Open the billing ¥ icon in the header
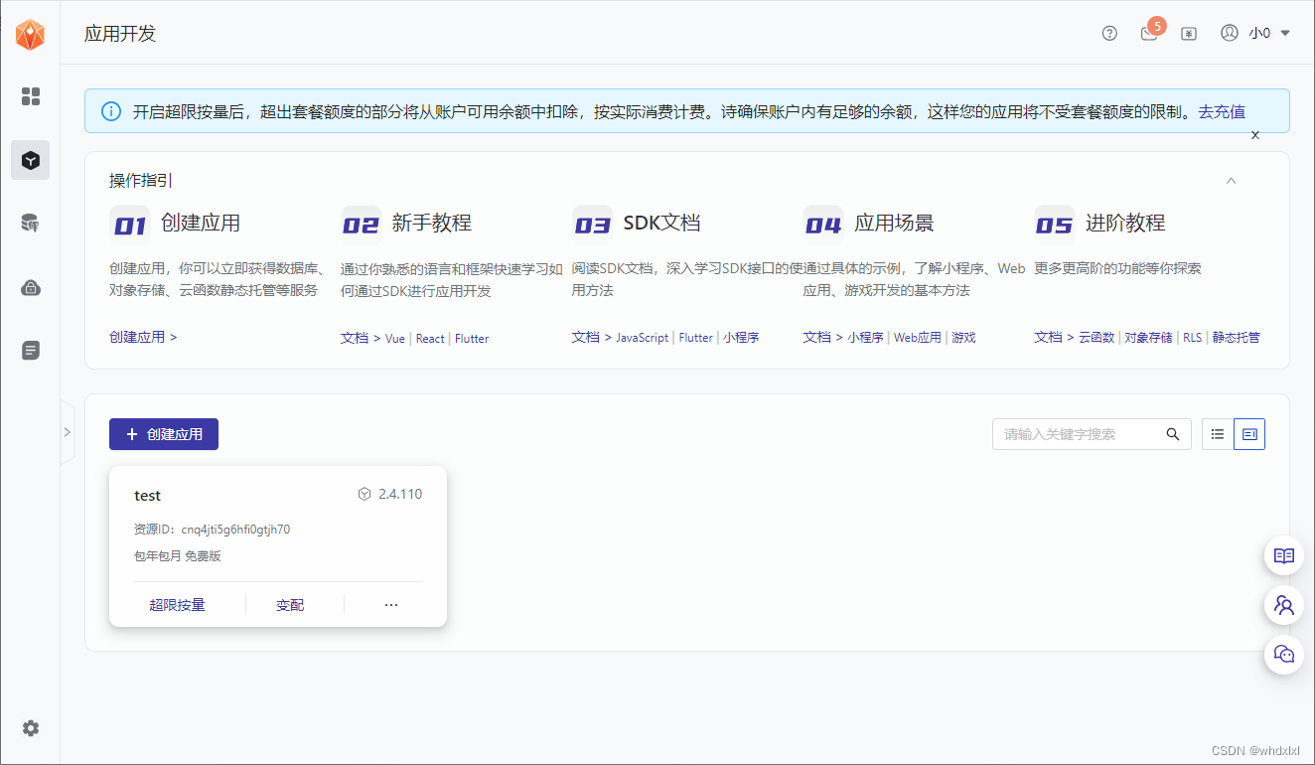This screenshot has height=765, width=1315. point(1188,33)
